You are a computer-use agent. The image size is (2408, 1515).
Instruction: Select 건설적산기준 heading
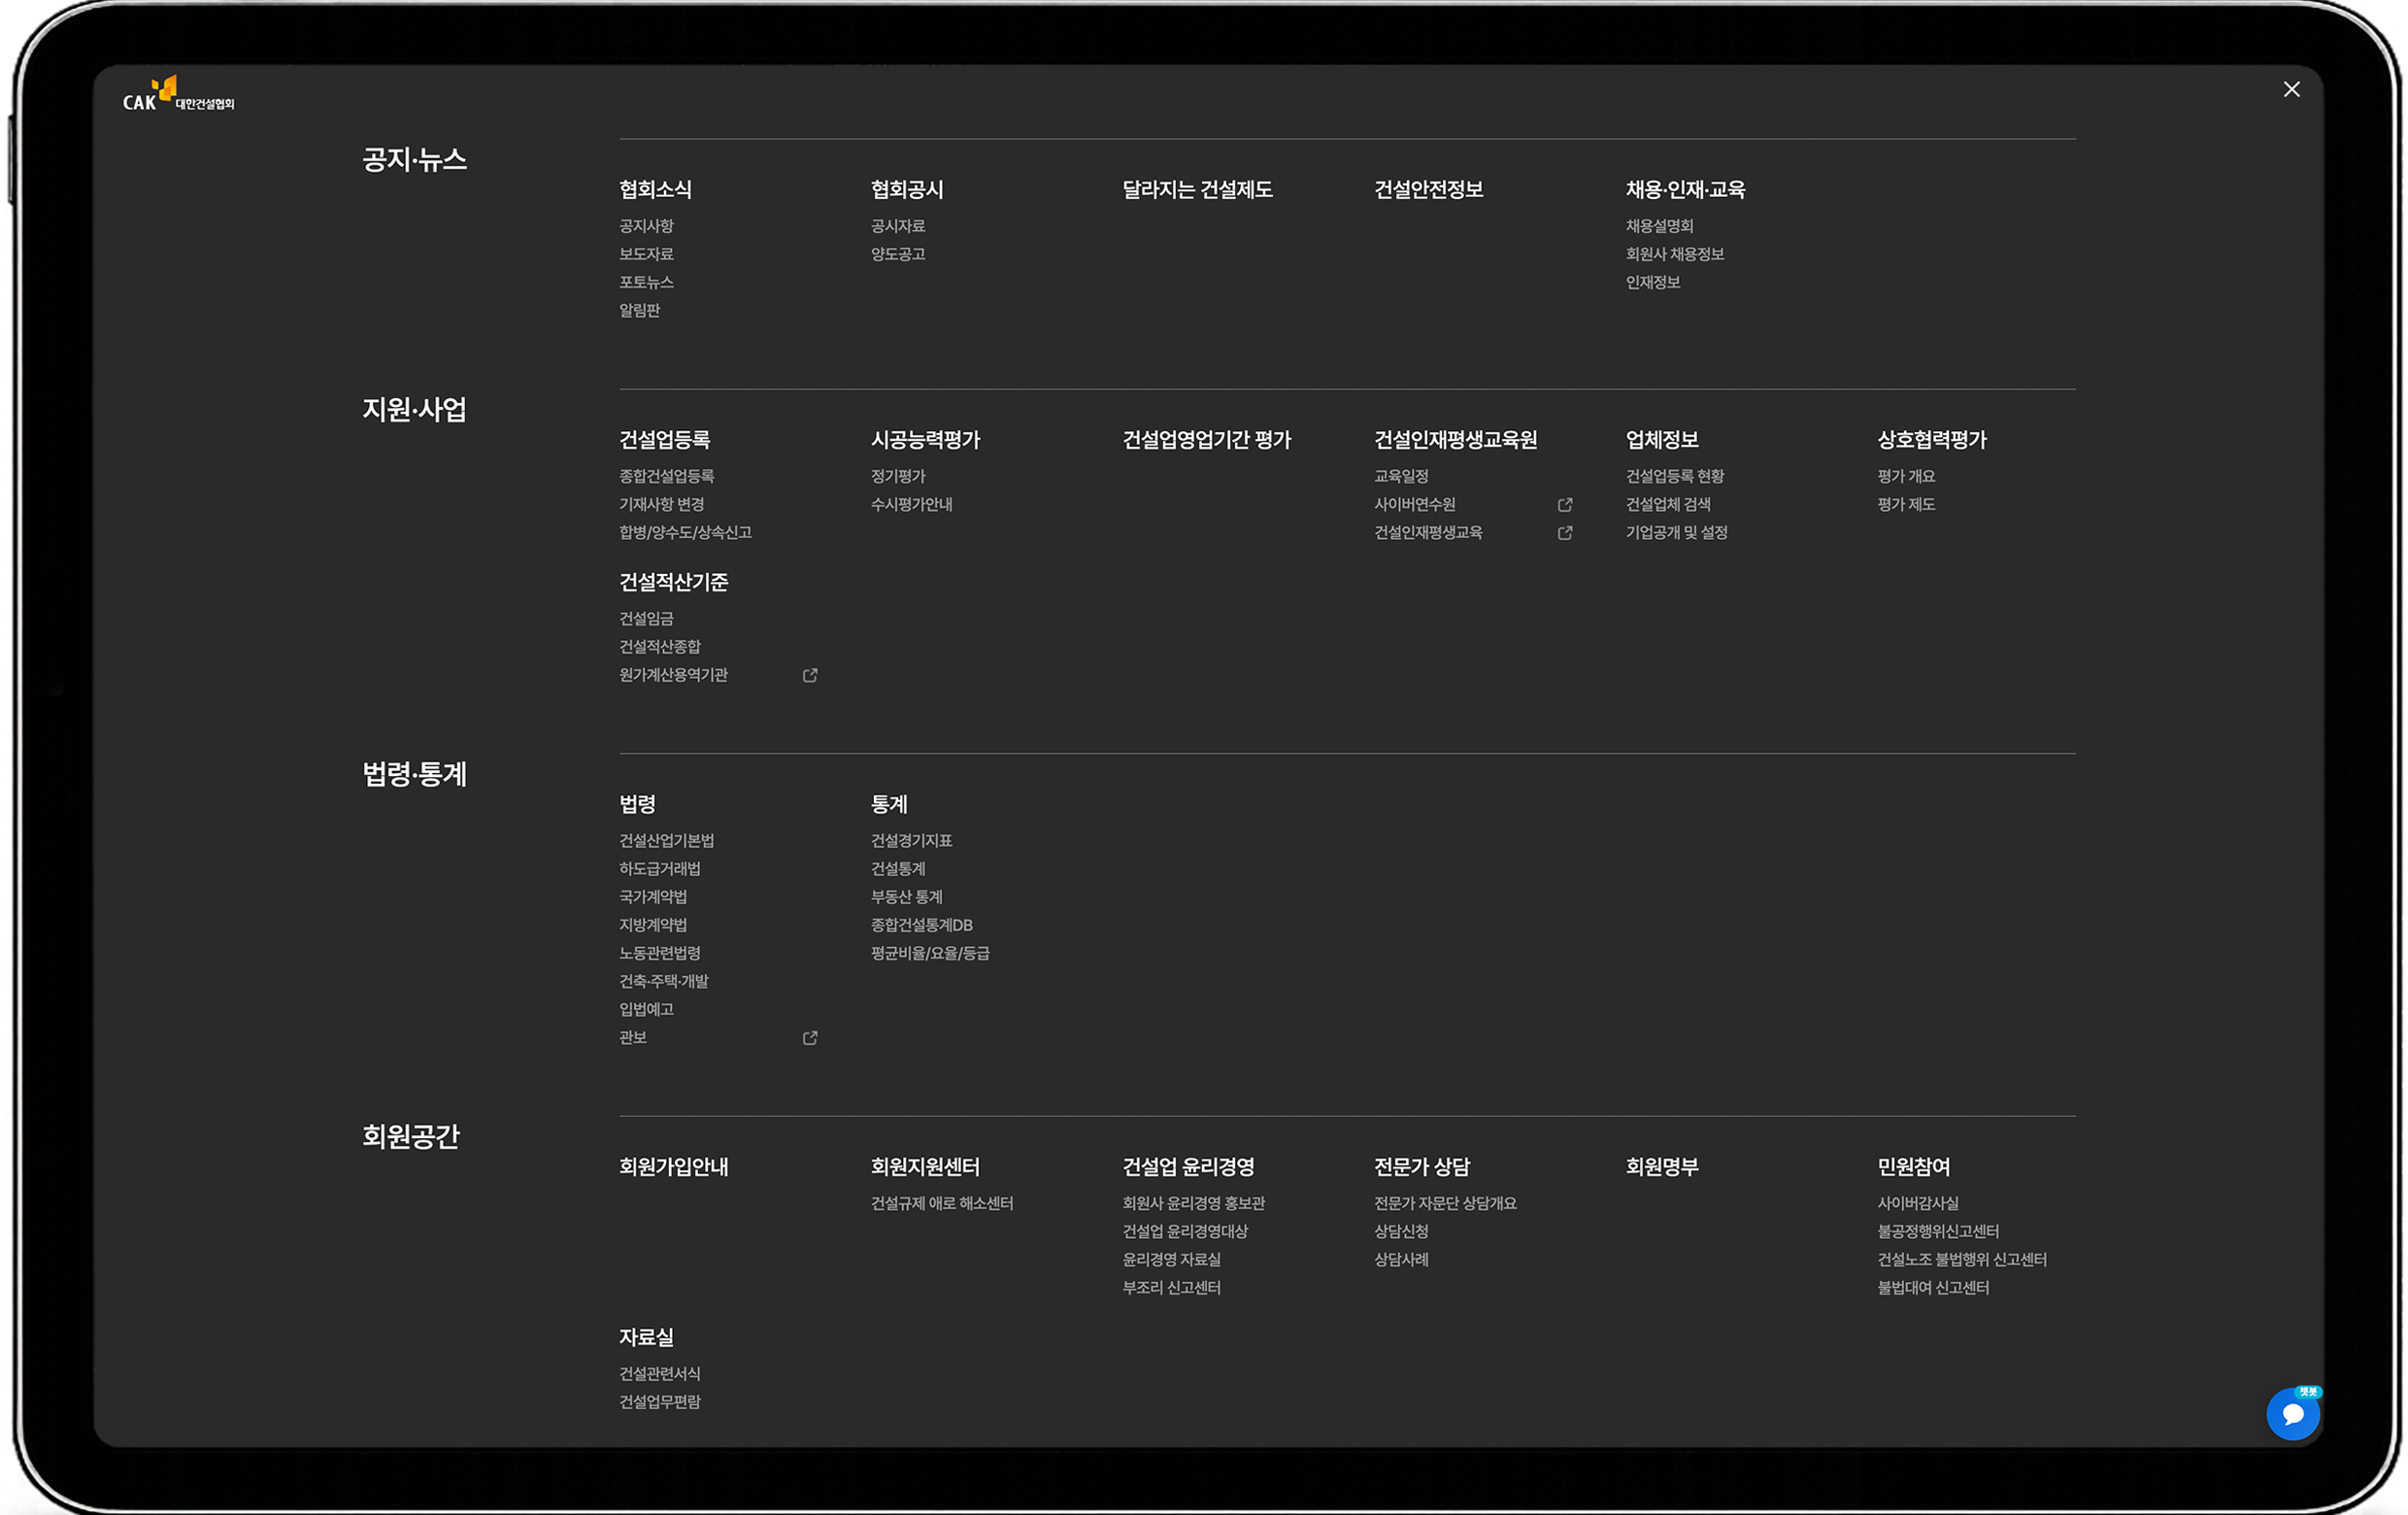(x=673, y=583)
